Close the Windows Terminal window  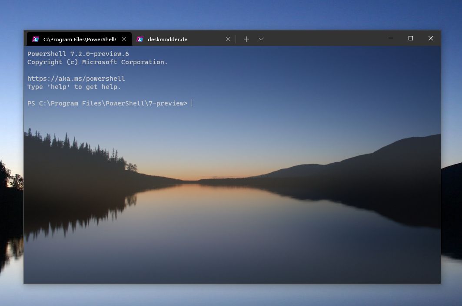tap(430, 38)
